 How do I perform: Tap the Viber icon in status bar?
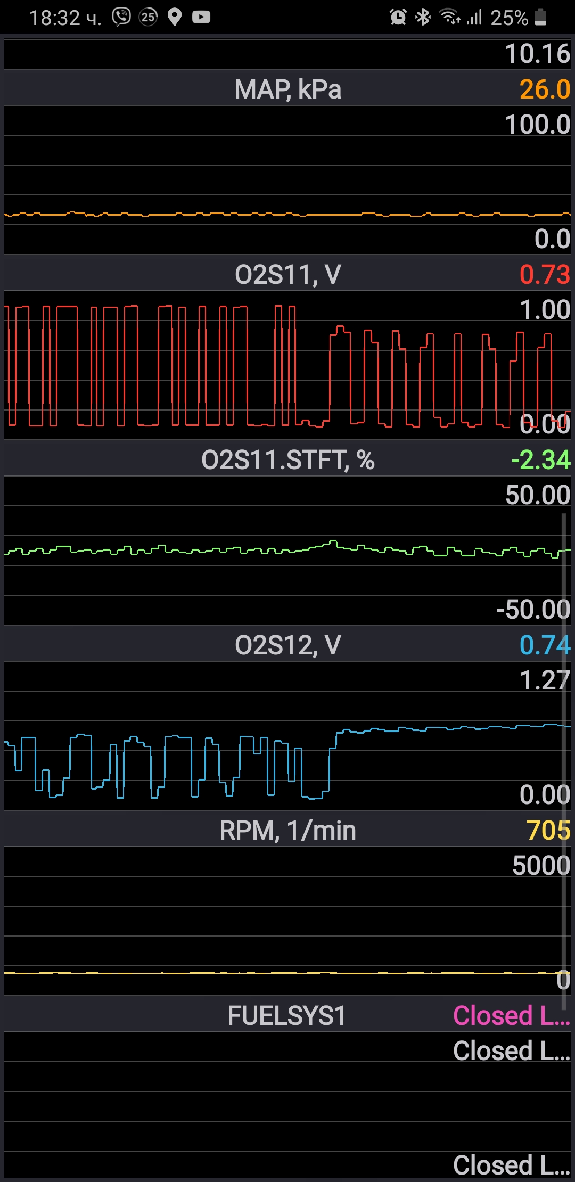[121, 17]
